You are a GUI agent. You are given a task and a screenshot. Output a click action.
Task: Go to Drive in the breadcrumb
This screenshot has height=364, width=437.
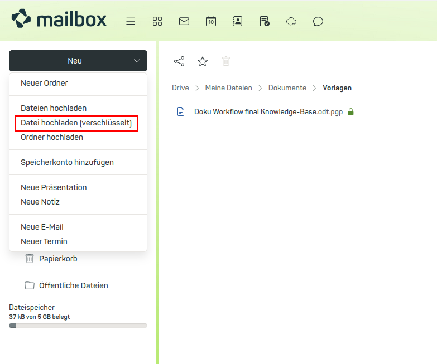click(180, 88)
